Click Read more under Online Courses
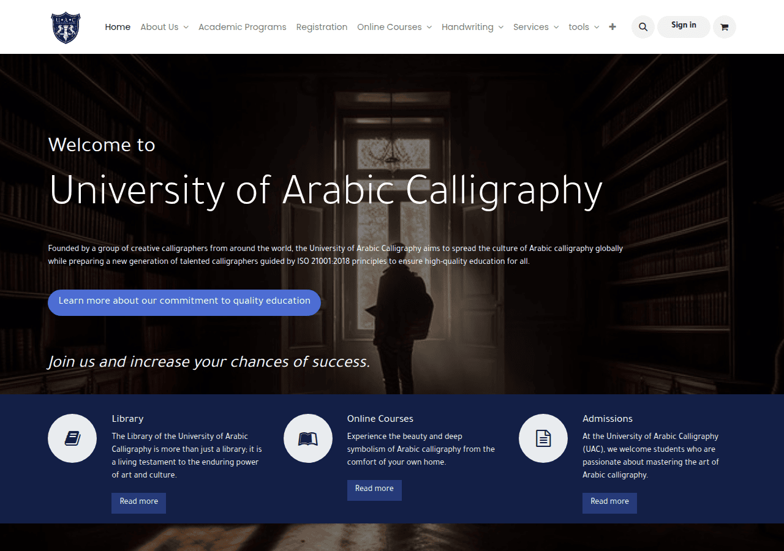784x551 pixels. coord(374,490)
